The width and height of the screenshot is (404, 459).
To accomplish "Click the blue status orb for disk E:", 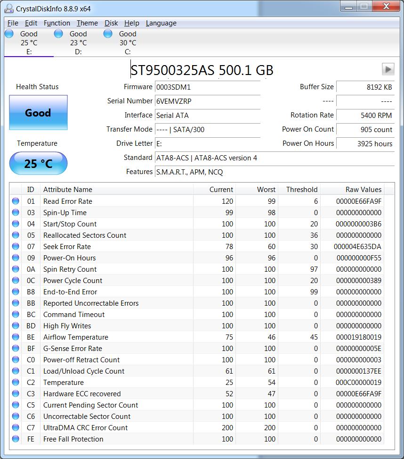I will click(x=9, y=33).
